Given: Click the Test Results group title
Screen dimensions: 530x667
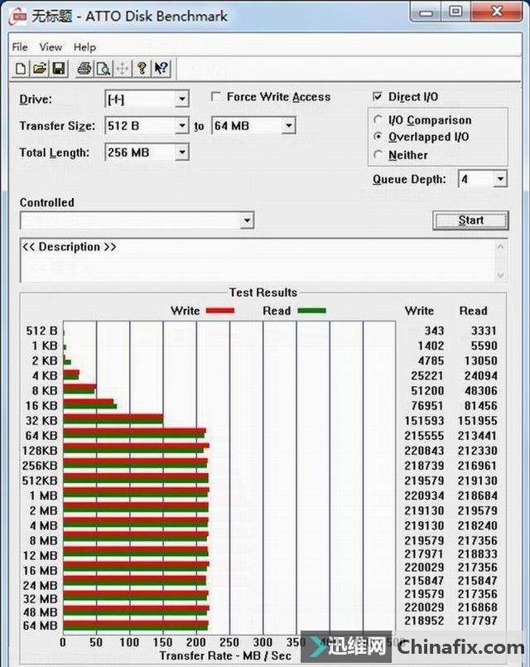Looking at the screenshot, I should (263, 292).
